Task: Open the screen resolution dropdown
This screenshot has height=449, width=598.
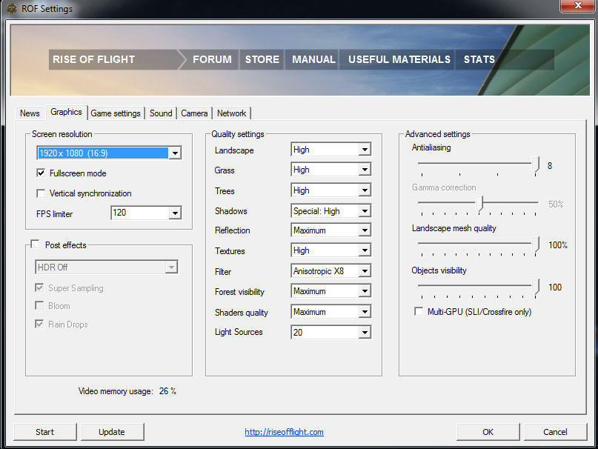Action: click(x=109, y=153)
